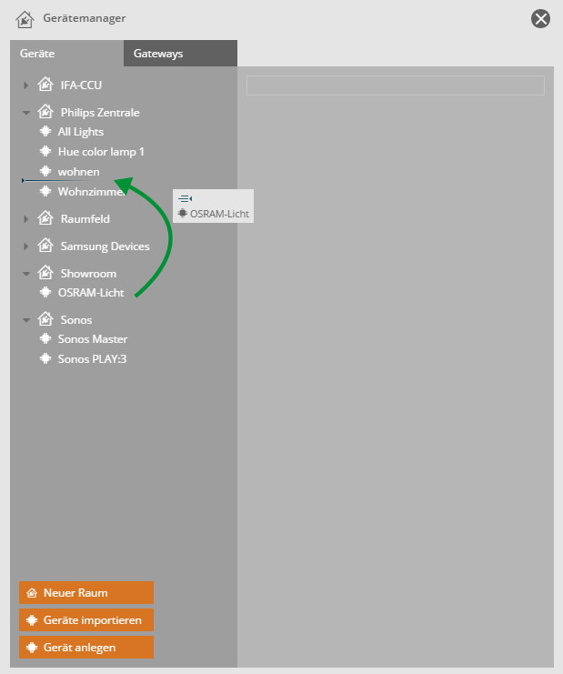Image resolution: width=563 pixels, height=674 pixels.
Task: Click the device icon beside Hue color lamp 1
Action: 45,152
